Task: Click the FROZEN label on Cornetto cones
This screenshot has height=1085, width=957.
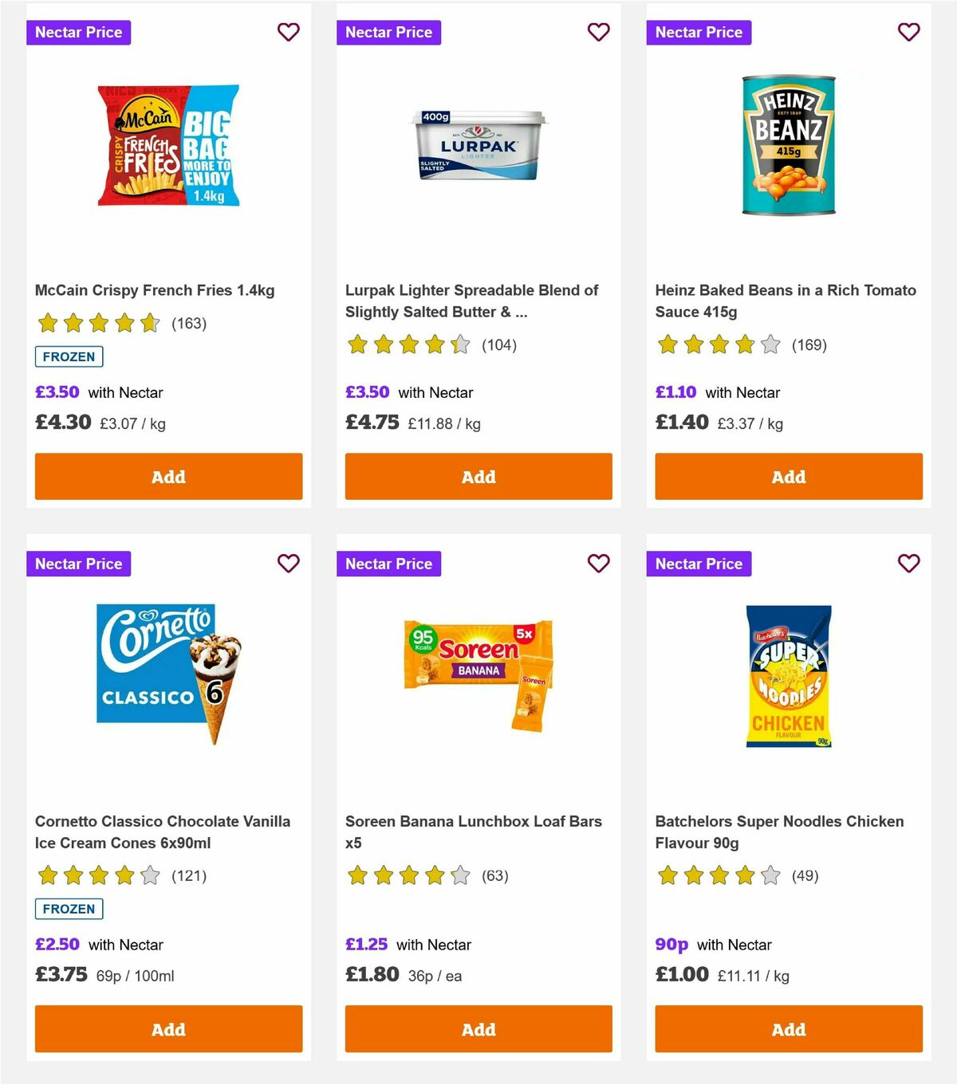Action: tap(69, 909)
